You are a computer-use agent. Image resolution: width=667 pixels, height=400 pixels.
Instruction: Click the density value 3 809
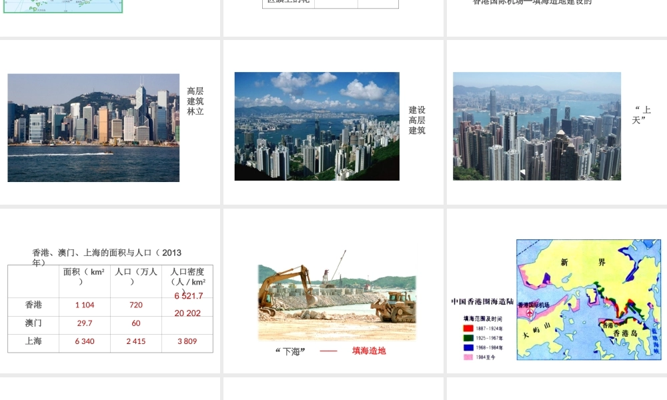tap(187, 341)
